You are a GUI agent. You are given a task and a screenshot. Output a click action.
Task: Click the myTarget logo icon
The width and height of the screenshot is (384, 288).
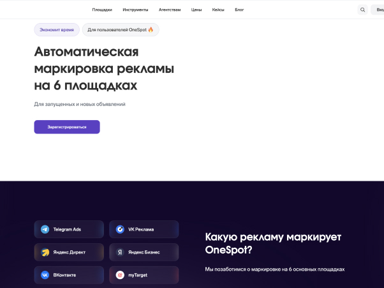click(x=120, y=275)
